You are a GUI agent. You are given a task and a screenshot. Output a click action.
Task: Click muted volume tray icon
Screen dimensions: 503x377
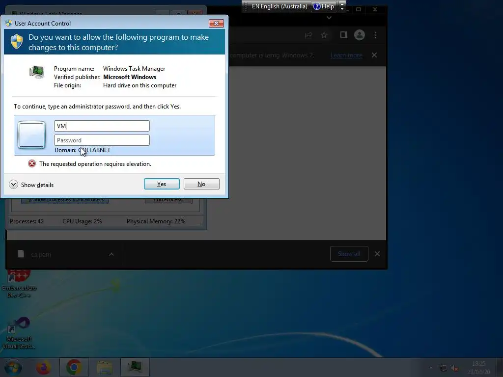tap(454, 368)
